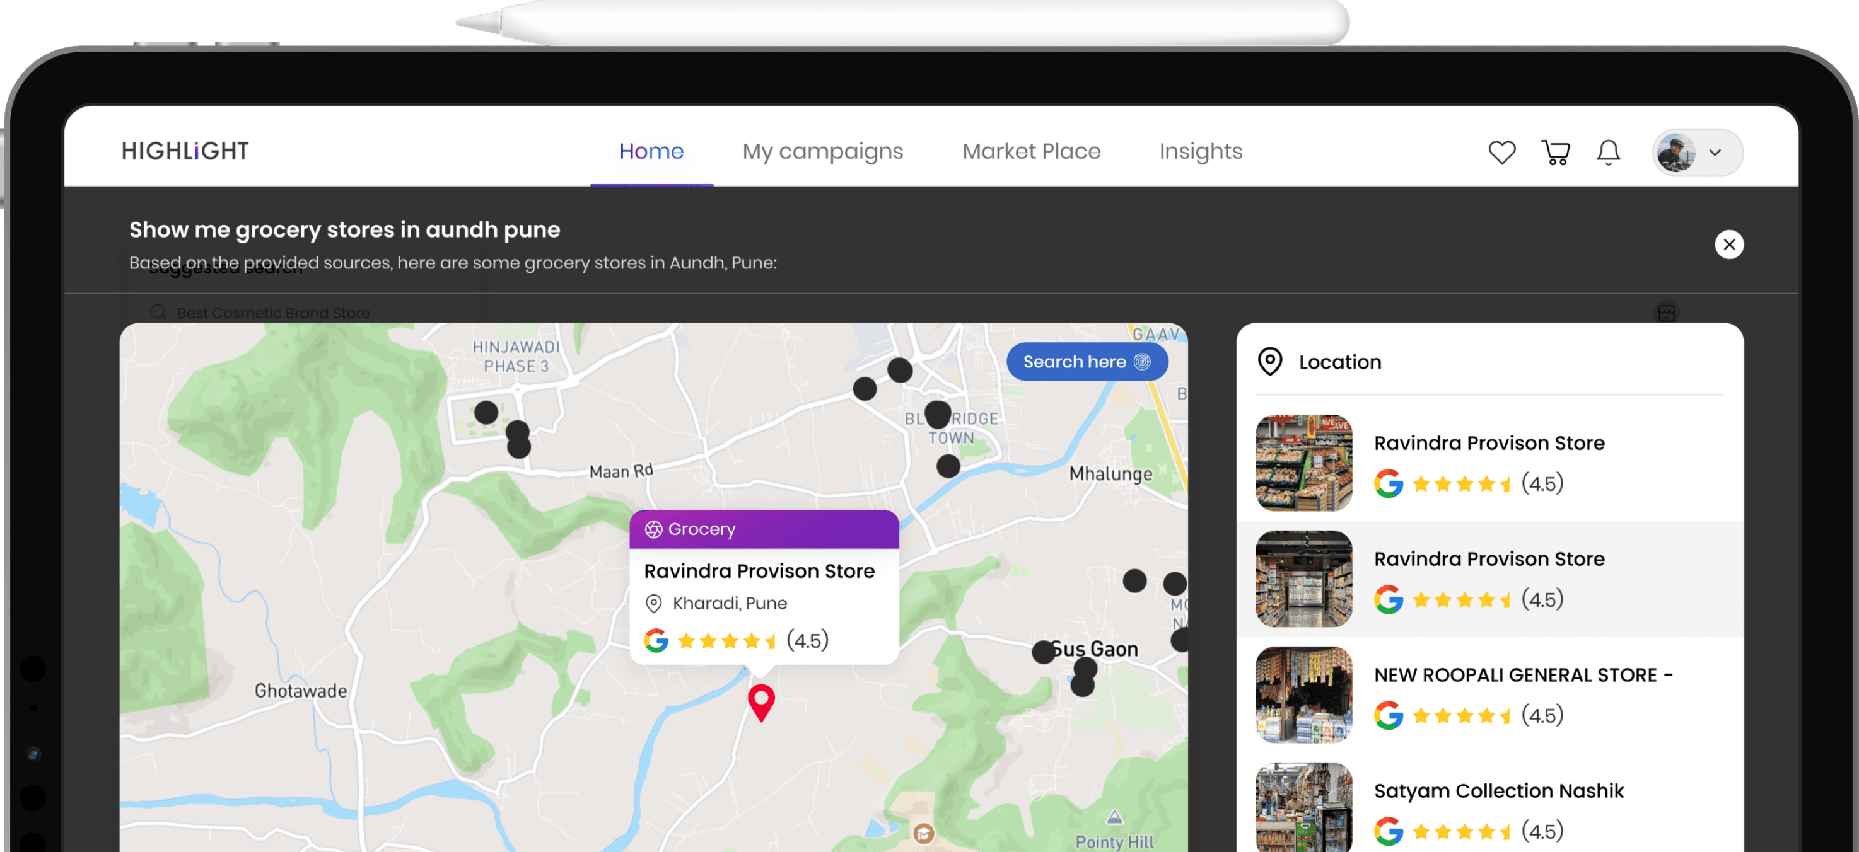Click the map marker beside Sus Gaon label

1043,652
